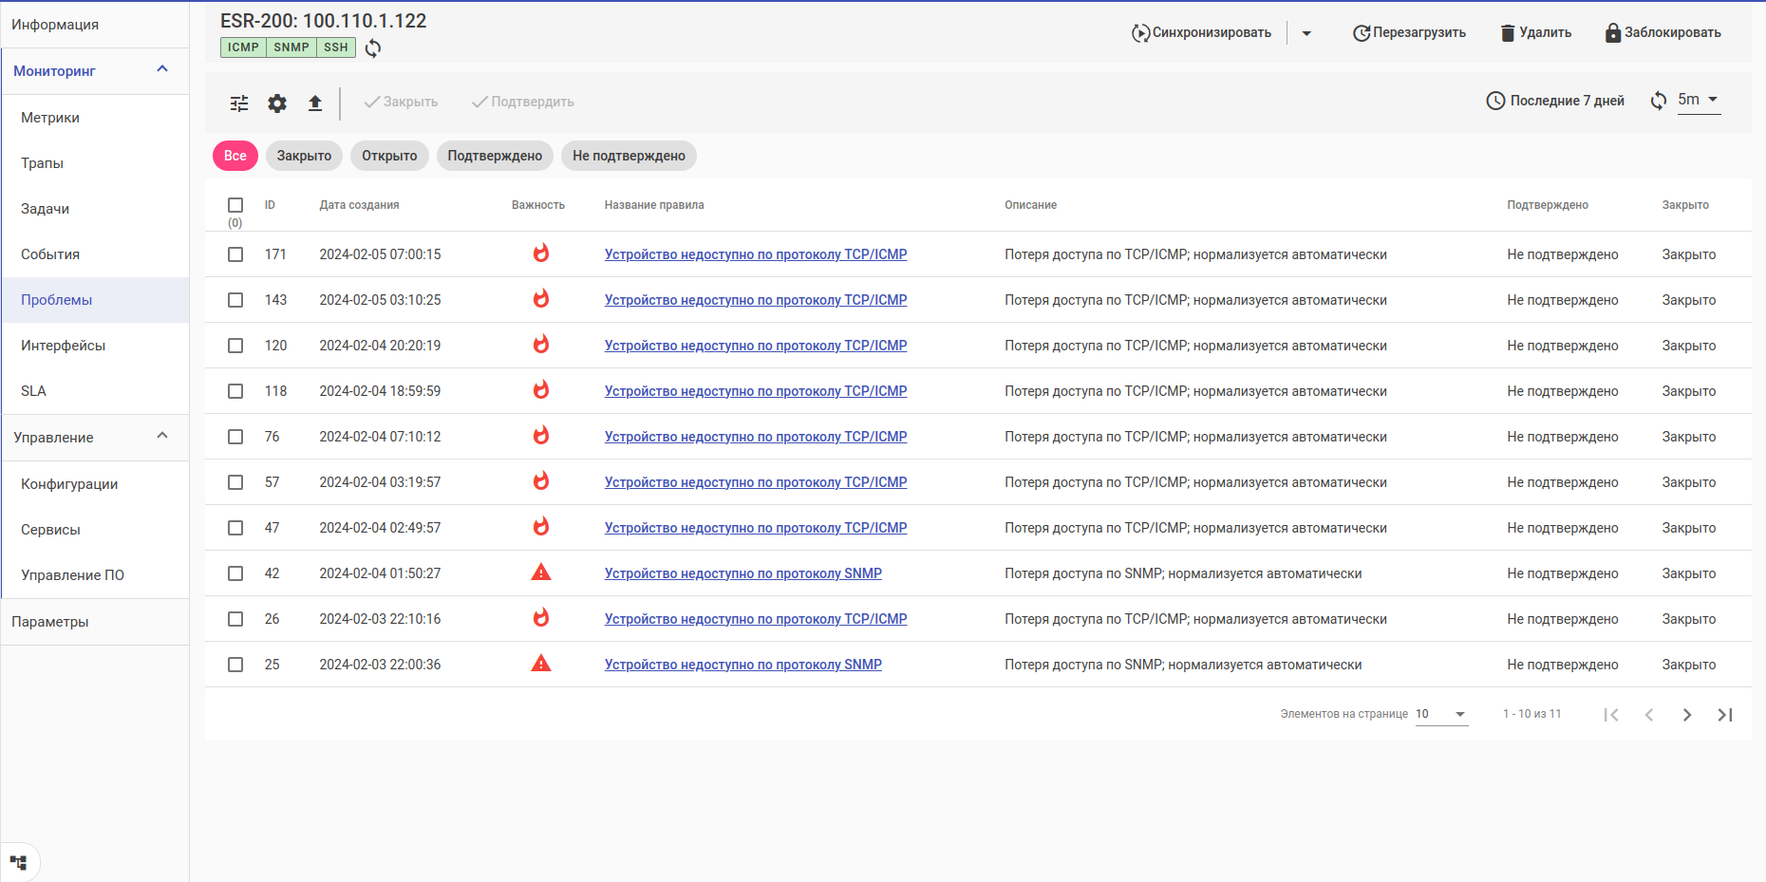Open the Метрики sidebar item
1766x882 pixels.
50,118
